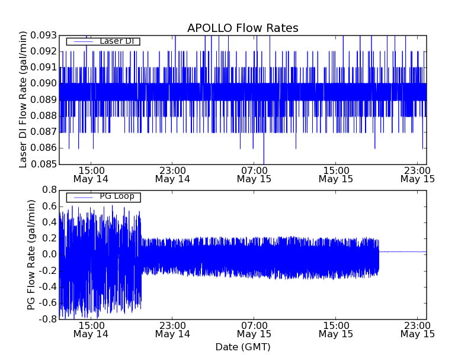Click the PG Flow Rate y-axis label
The height and width of the screenshot is (355, 474).
click(31, 254)
